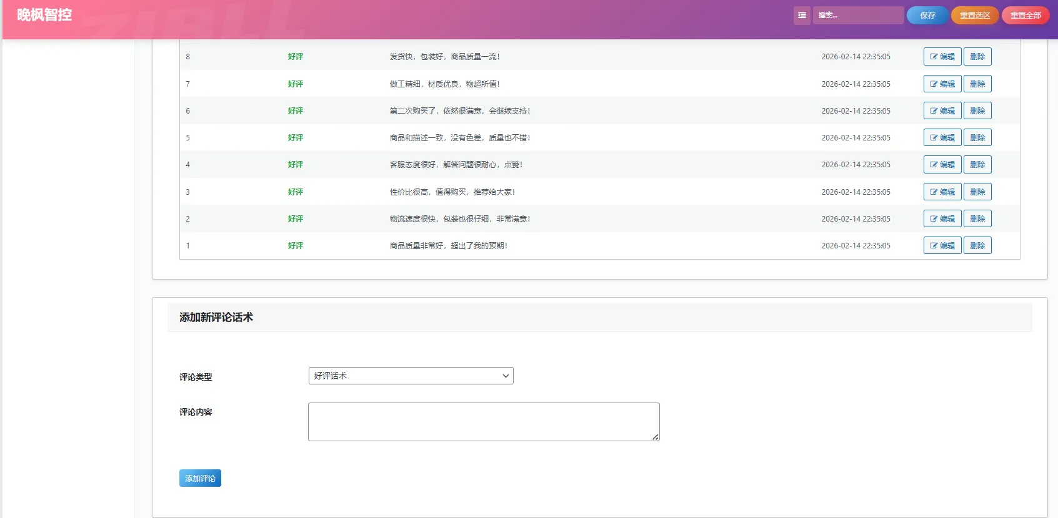This screenshot has width=1058, height=518.
Task: Click the menu toggle icon beside search
Action: [x=802, y=16]
